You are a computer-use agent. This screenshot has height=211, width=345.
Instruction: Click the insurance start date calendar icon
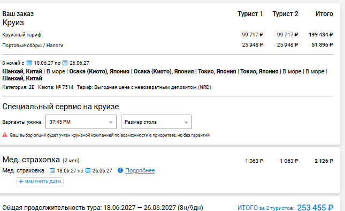tap(52, 171)
